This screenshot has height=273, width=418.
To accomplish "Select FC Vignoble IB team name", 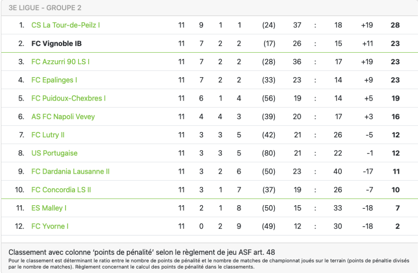I will (56, 43).
